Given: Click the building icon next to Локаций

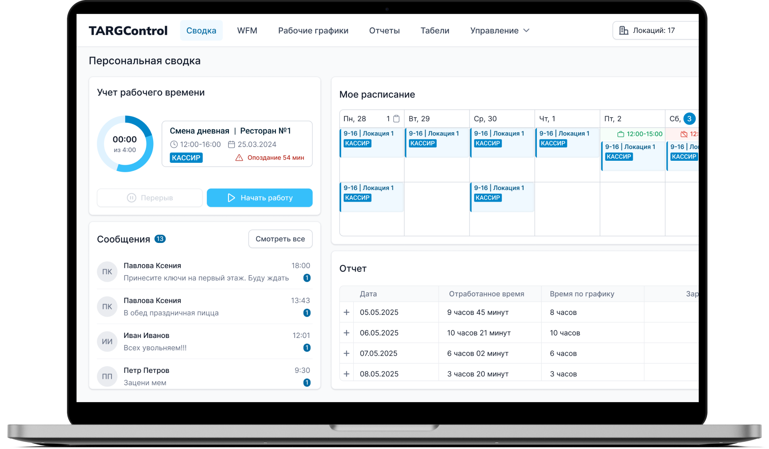Looking at the screenshot, I should coord(623,30).
